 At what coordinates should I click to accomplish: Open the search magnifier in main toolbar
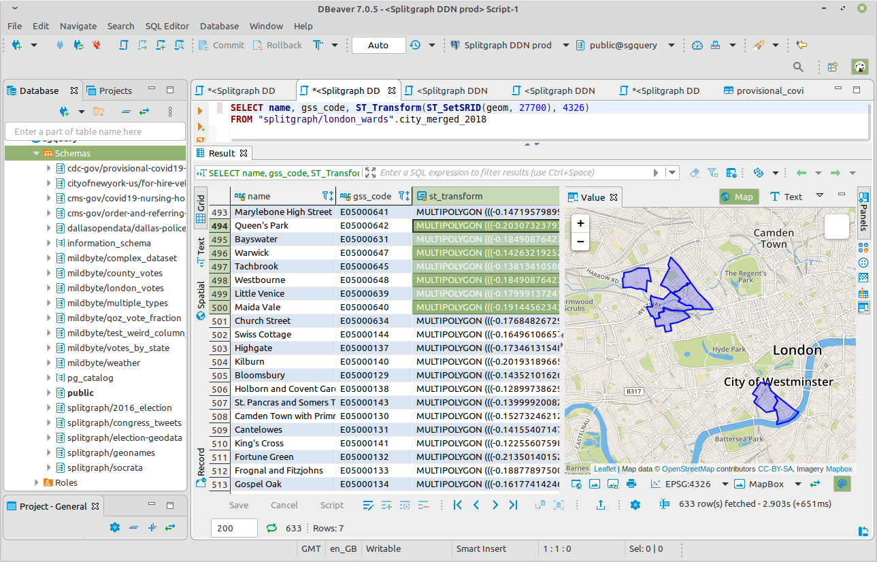click(x=799, y=67)
